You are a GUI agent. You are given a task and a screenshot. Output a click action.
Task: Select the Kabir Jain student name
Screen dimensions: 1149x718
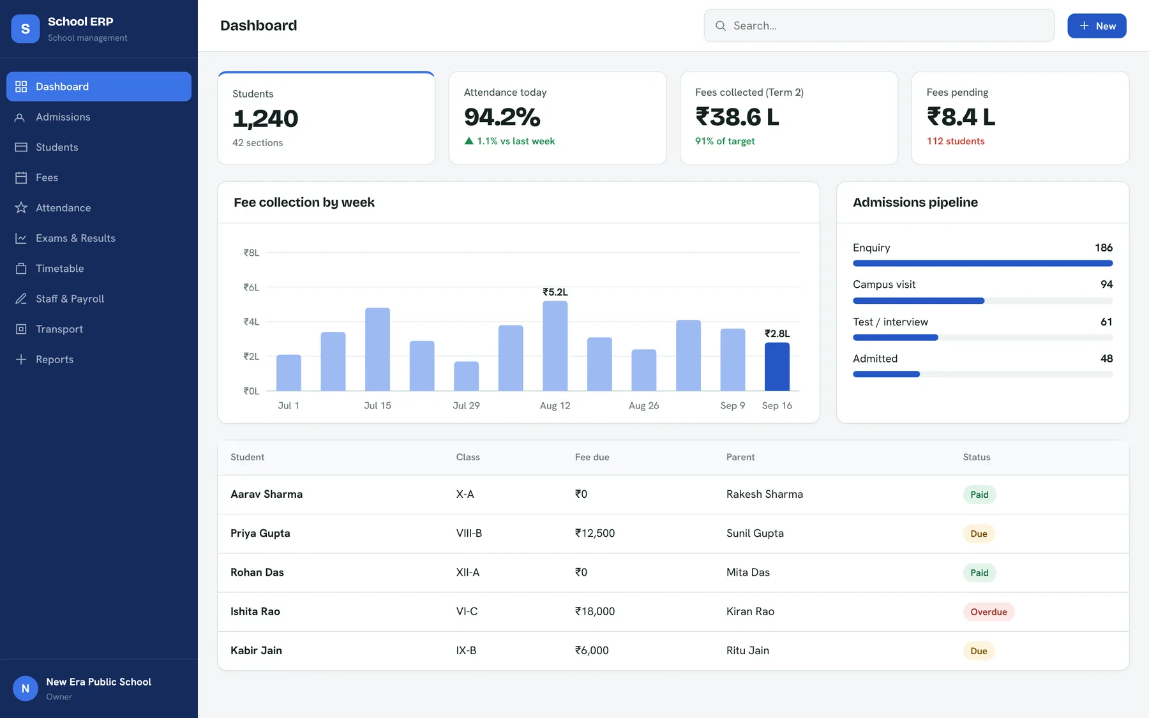pos(256,650)
